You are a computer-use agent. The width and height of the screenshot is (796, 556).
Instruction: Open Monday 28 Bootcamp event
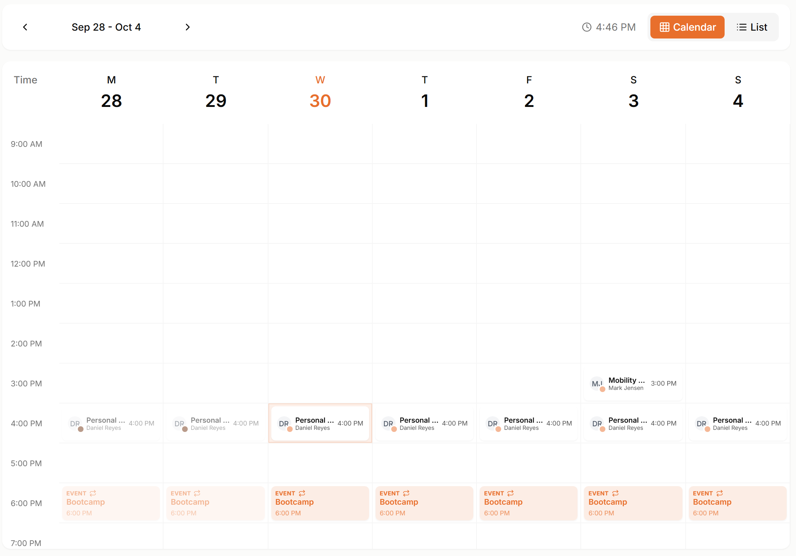[111, 503]
